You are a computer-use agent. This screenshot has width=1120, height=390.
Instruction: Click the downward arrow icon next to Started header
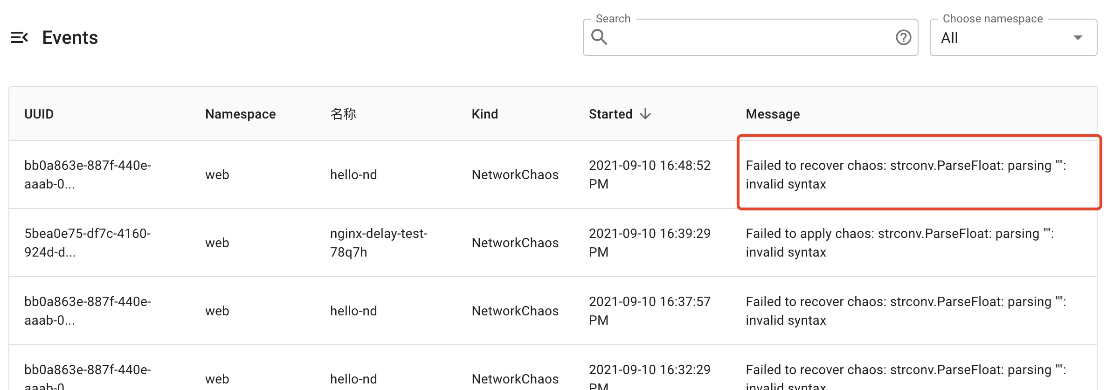646,113
